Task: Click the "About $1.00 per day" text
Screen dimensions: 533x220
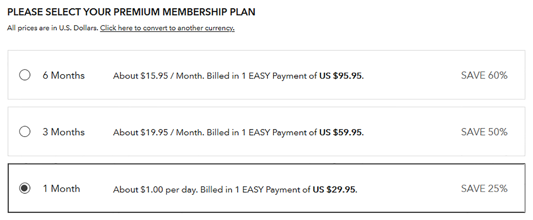Action: click(155, 190)
